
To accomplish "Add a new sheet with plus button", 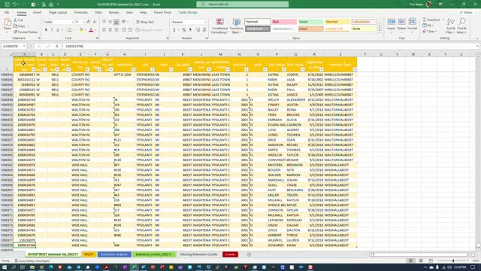I will [x=249, y=254].
